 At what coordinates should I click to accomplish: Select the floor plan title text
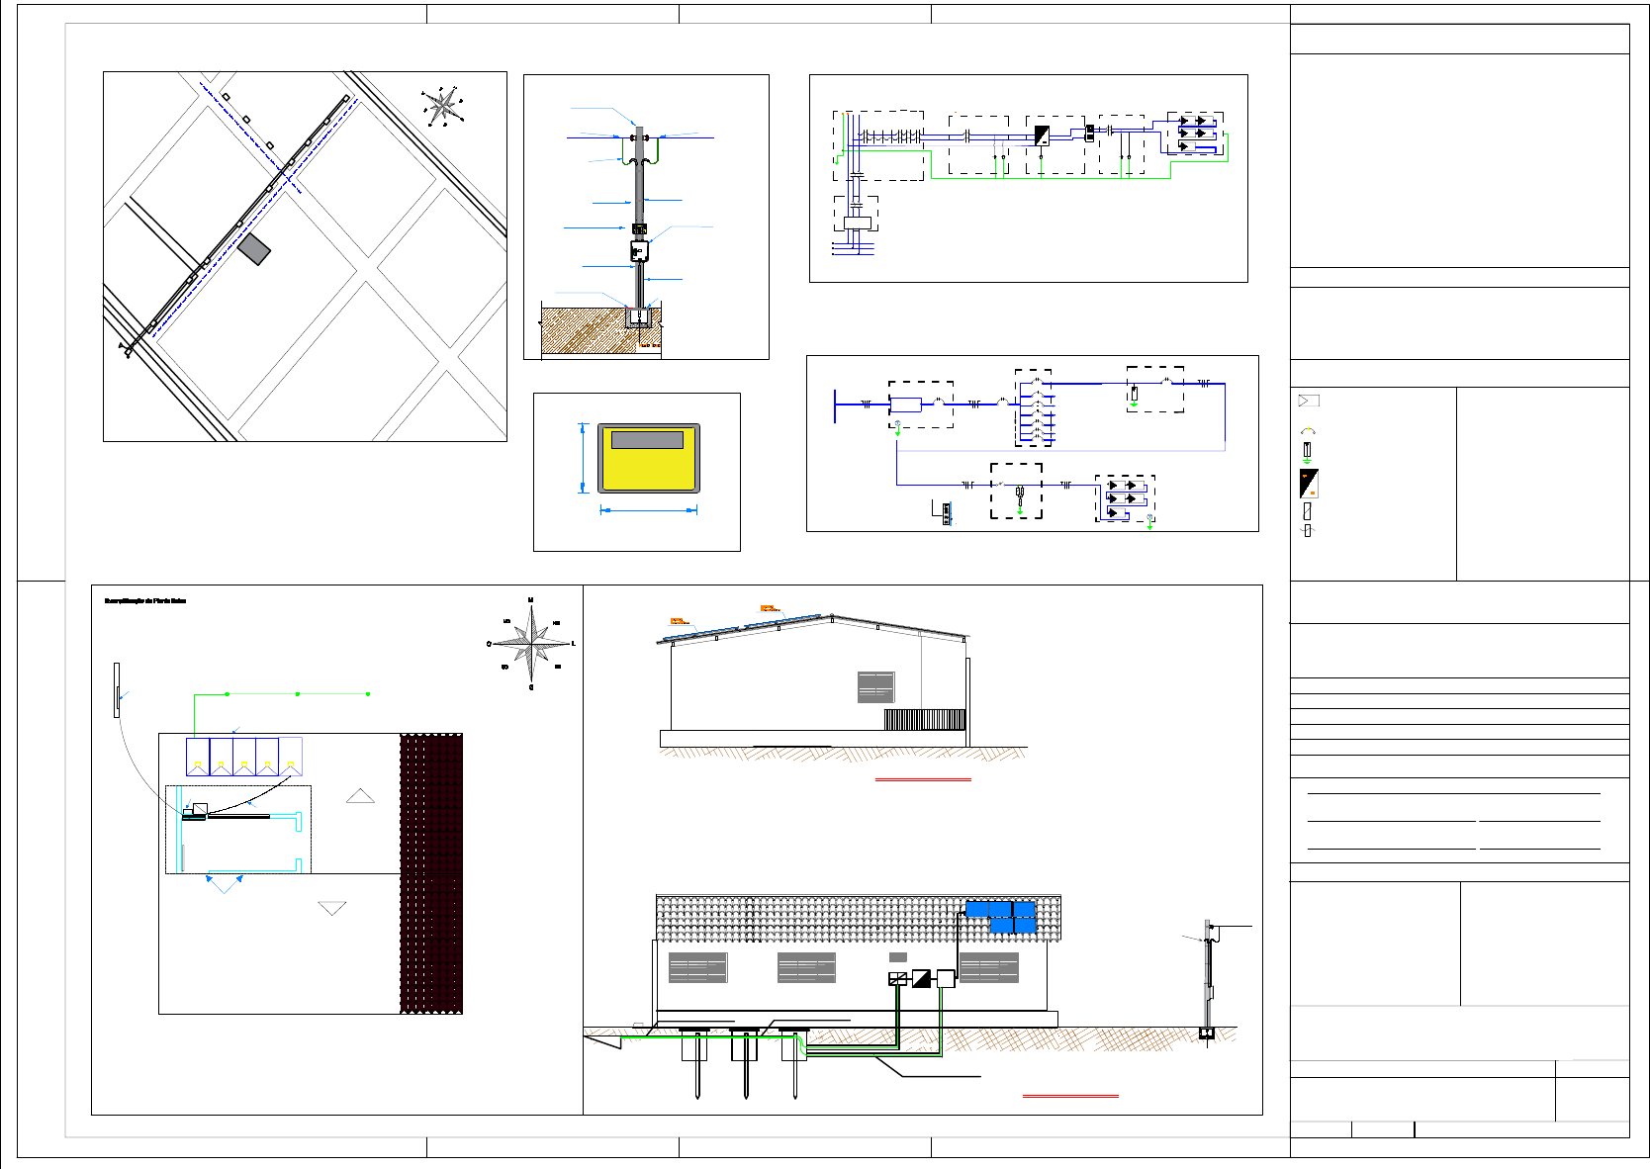click(x=145, y=600)
